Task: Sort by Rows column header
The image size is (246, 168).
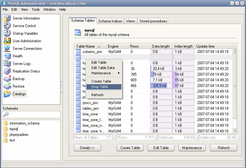Action: pyautogui.click(x=139, y=46)
